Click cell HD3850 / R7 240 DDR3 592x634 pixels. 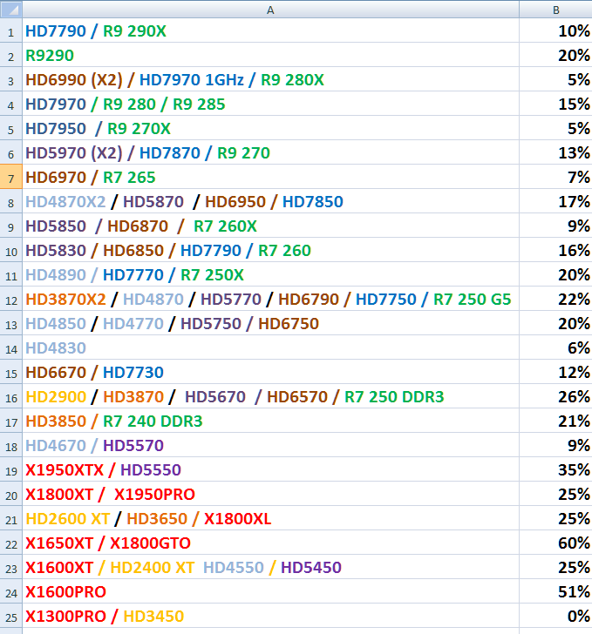[x=270, y=421]
